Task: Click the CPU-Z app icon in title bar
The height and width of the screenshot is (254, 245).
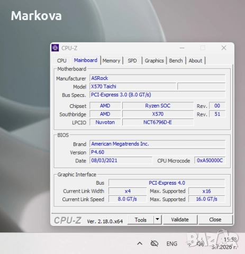Action: [x=55, y=48]
